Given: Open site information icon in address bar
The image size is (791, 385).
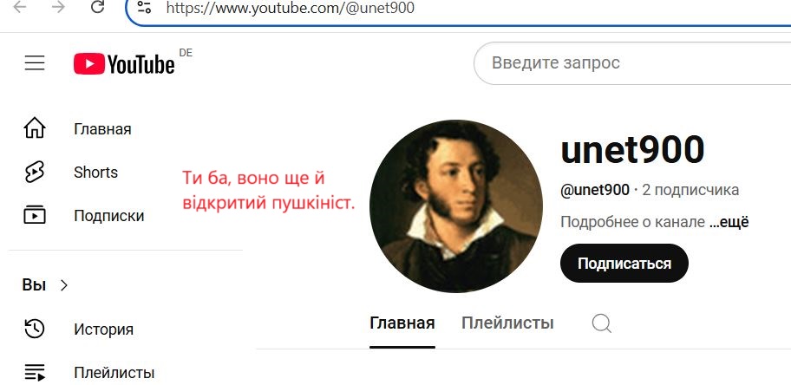Looking at the screenshot, I should point(144,7).
